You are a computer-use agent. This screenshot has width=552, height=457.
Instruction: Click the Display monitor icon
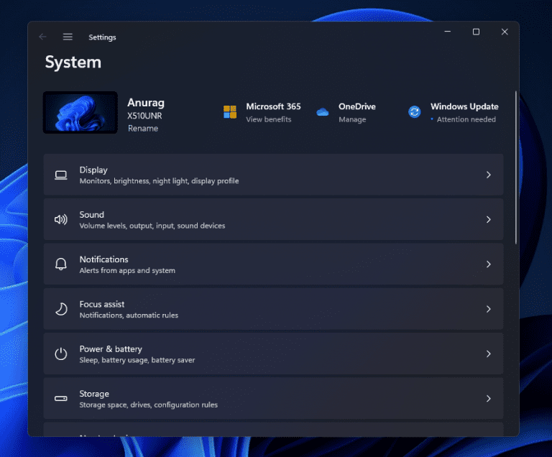tap(61, 175)
